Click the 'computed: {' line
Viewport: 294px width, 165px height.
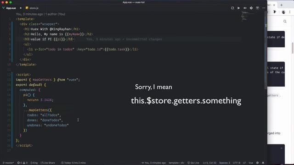[x=30, y=90]
